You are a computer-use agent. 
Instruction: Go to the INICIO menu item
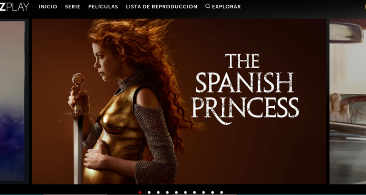click(48, 7)
